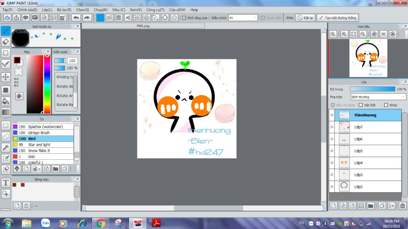This screenshot has height=229, width=408.
Task: Click Tạo một đường thẳng button
Action: click(x=337, y=18)
